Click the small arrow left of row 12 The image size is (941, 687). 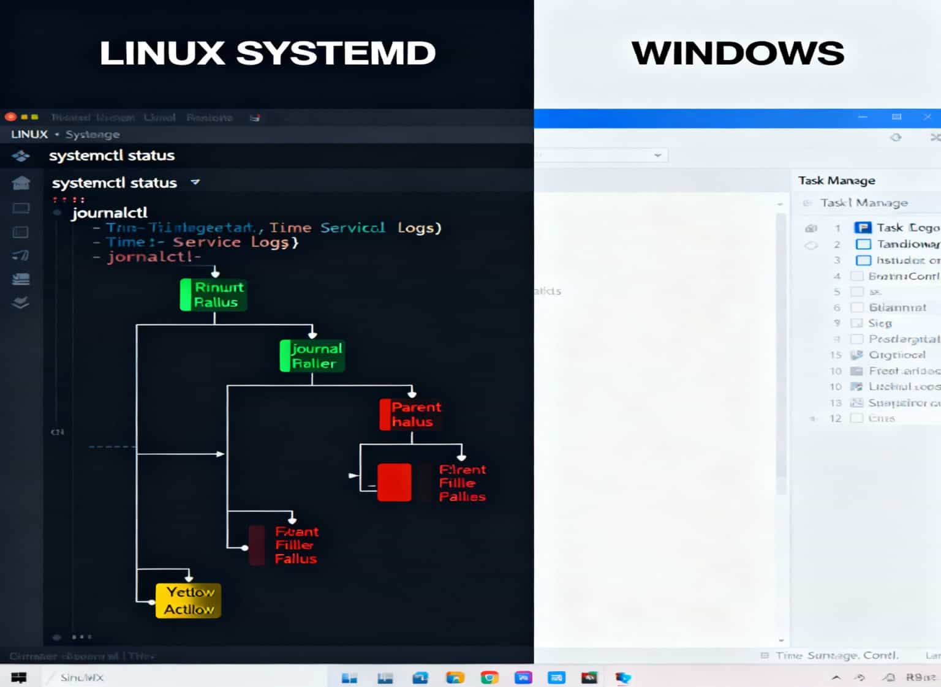pyautogui.click(x=812, y=419)
